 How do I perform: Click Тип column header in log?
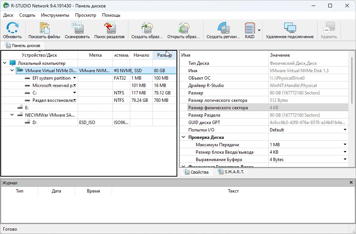point(20,191)
